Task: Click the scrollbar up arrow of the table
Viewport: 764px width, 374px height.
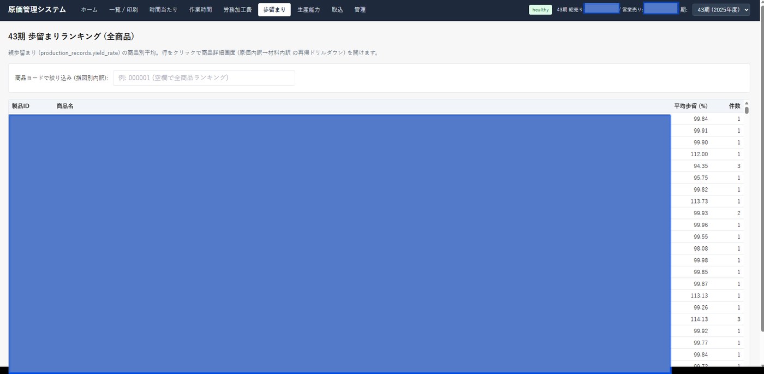Action: [x=747, y=103]
